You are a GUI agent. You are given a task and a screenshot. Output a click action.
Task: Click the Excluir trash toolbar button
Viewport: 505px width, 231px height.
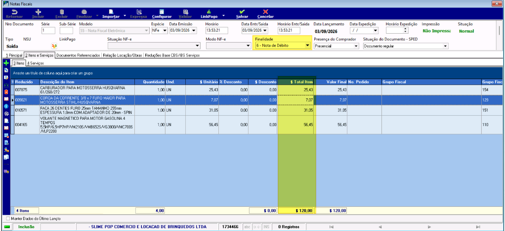[61, 13]
